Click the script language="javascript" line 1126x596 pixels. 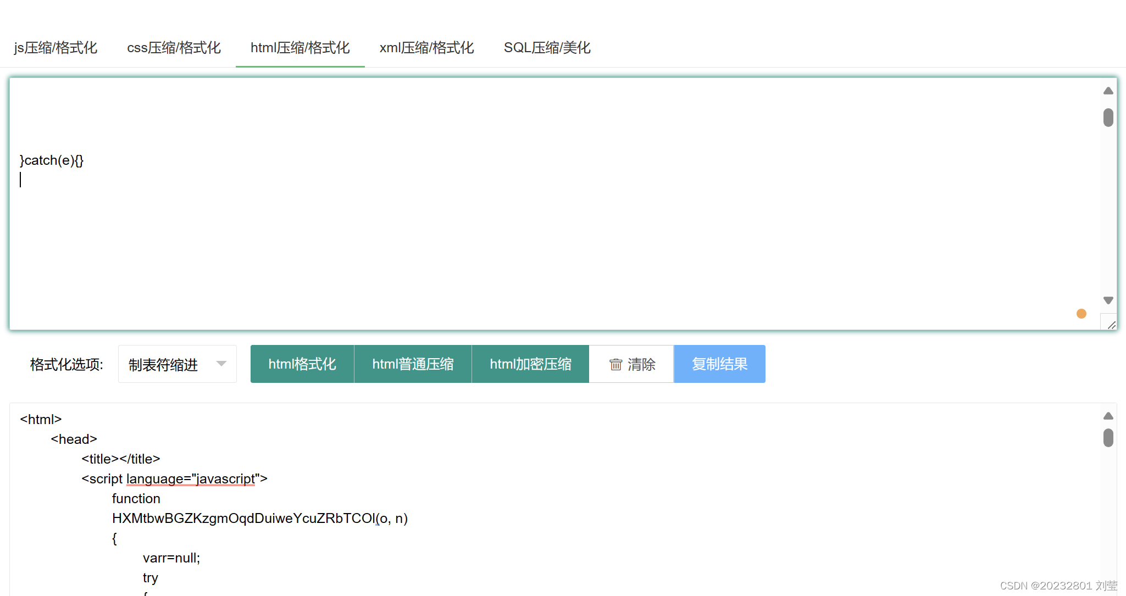[x=175, y=479]
